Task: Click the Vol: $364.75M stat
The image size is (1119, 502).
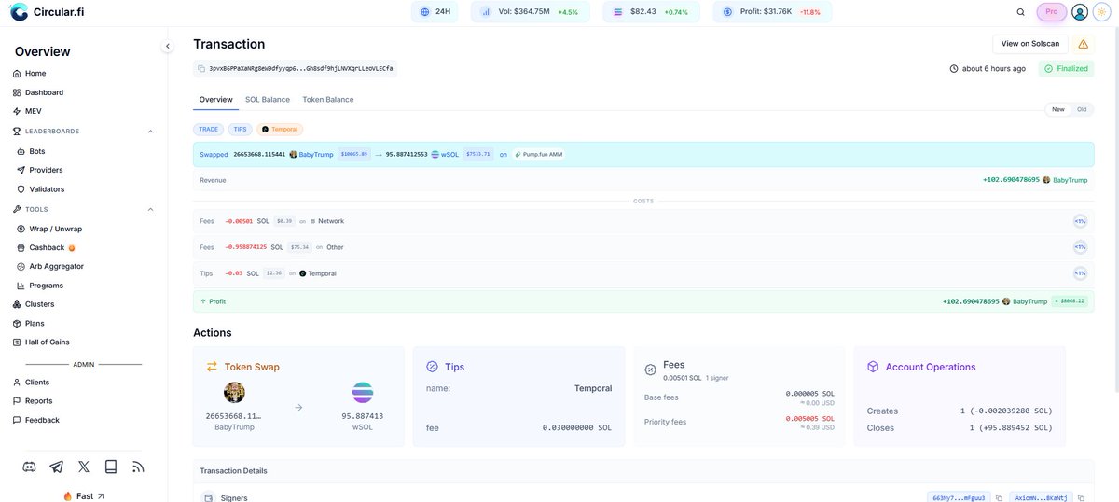Action: point(531,12)
